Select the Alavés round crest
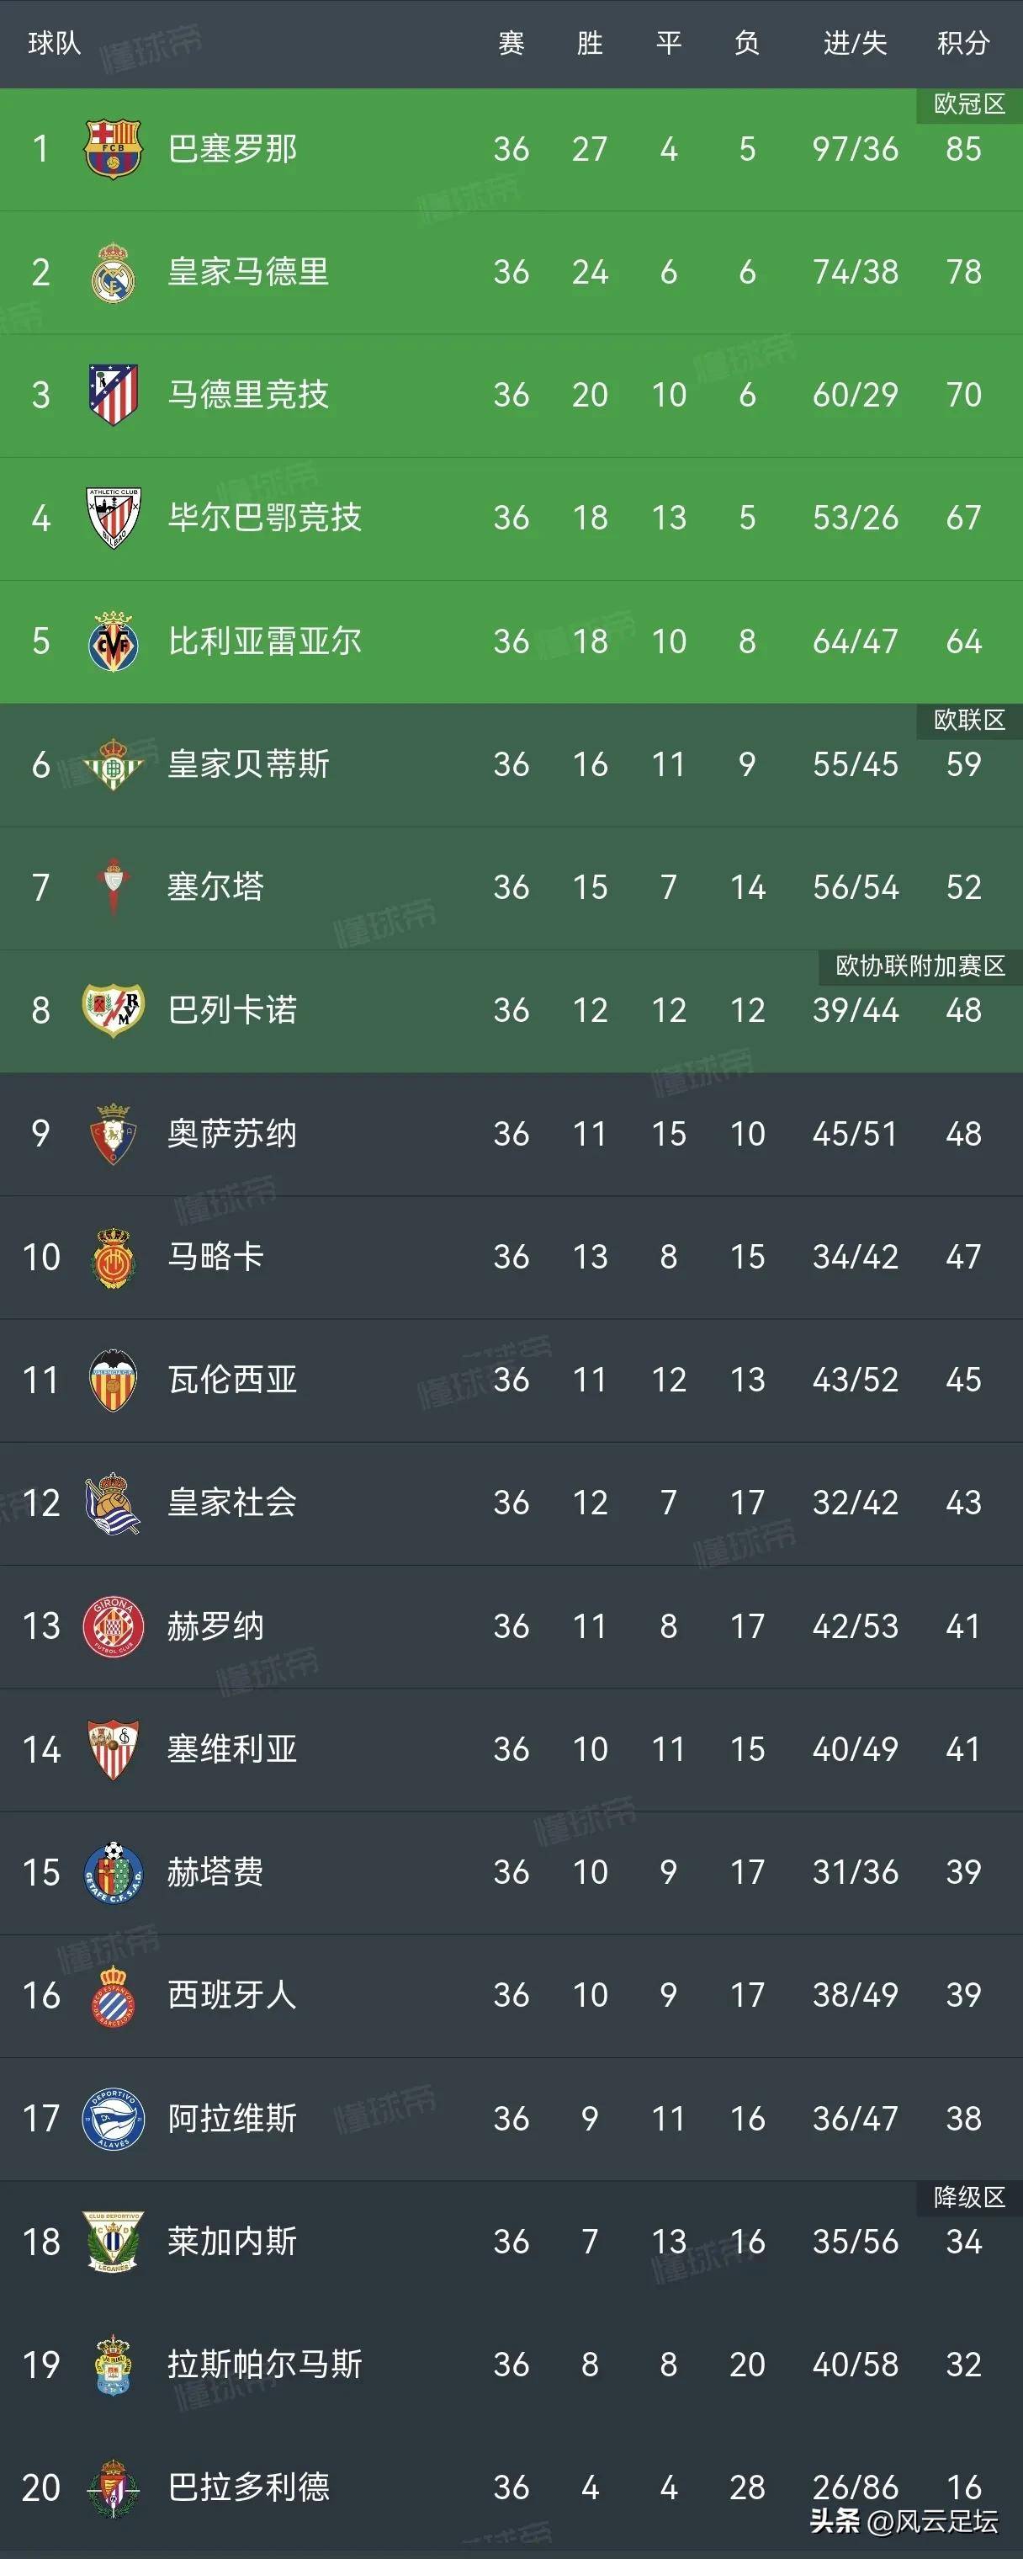 (114, 2119)
